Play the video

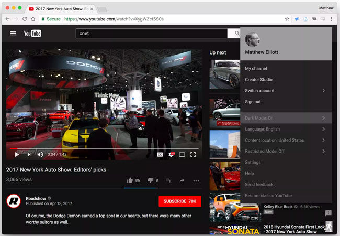pos(17,155)
